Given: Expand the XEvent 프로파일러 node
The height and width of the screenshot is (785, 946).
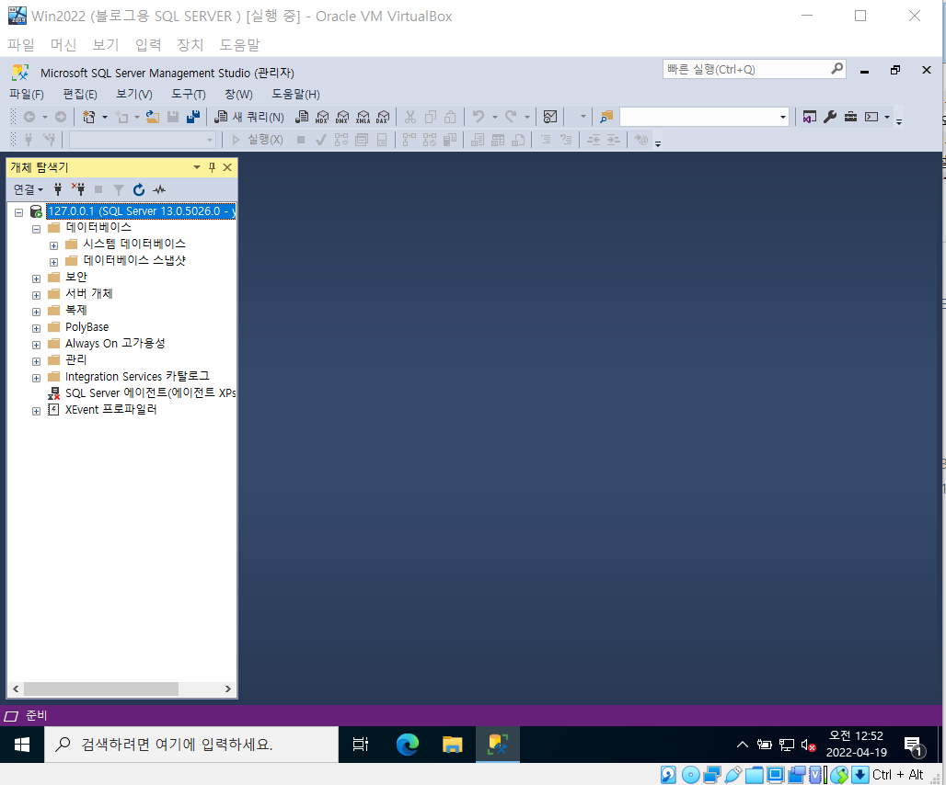Looking at the screenshot, I should click(x=36, y=411).
